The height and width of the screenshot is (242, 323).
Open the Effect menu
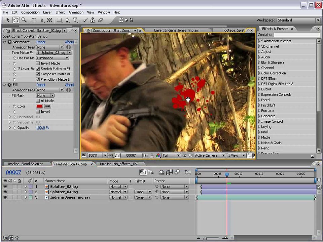[60, 12]
